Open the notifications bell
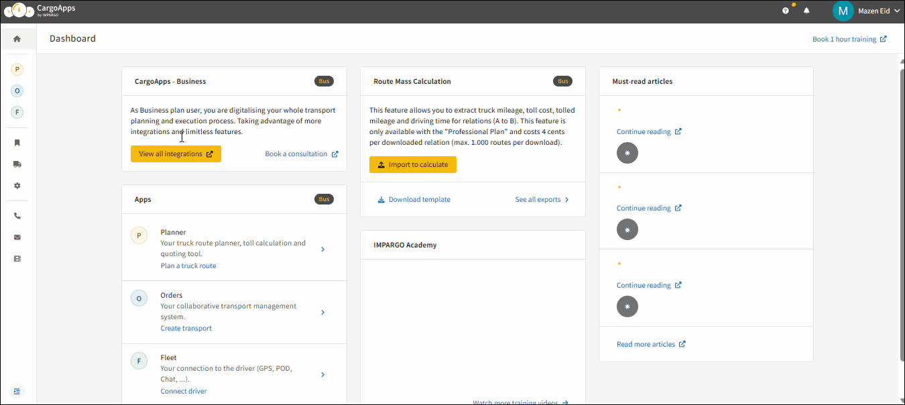Image resolution: width=905 pixels, height=405 pixels. pos(806,11)
